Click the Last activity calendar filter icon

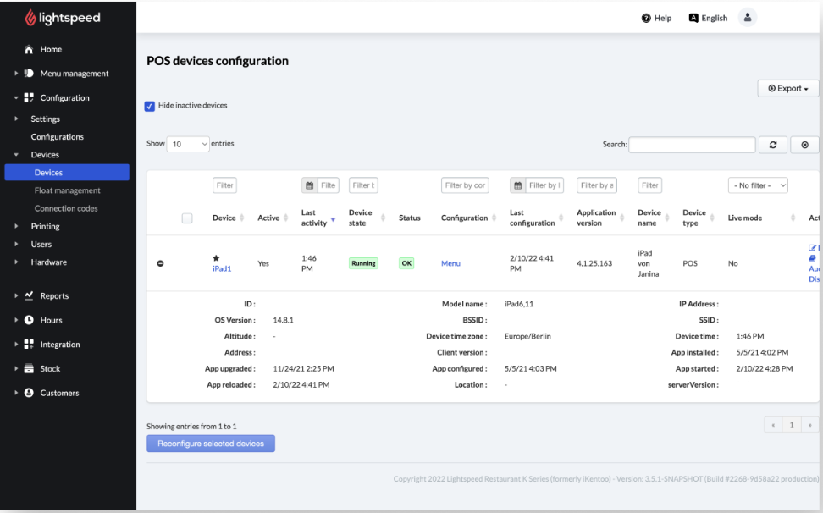310,185
